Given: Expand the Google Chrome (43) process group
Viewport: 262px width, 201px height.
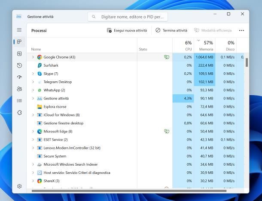Looking at the screenshot, I should point(33,57).
